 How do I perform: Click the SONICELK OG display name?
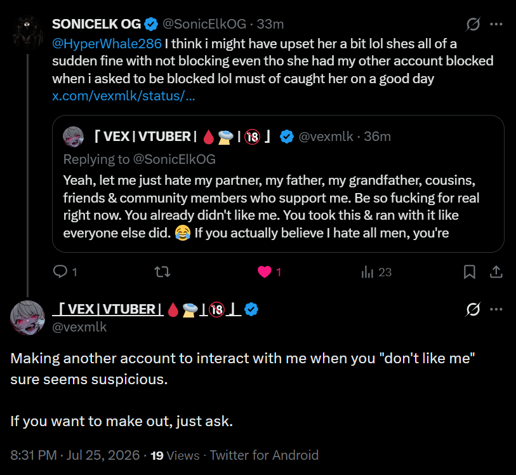pos(96,24)
